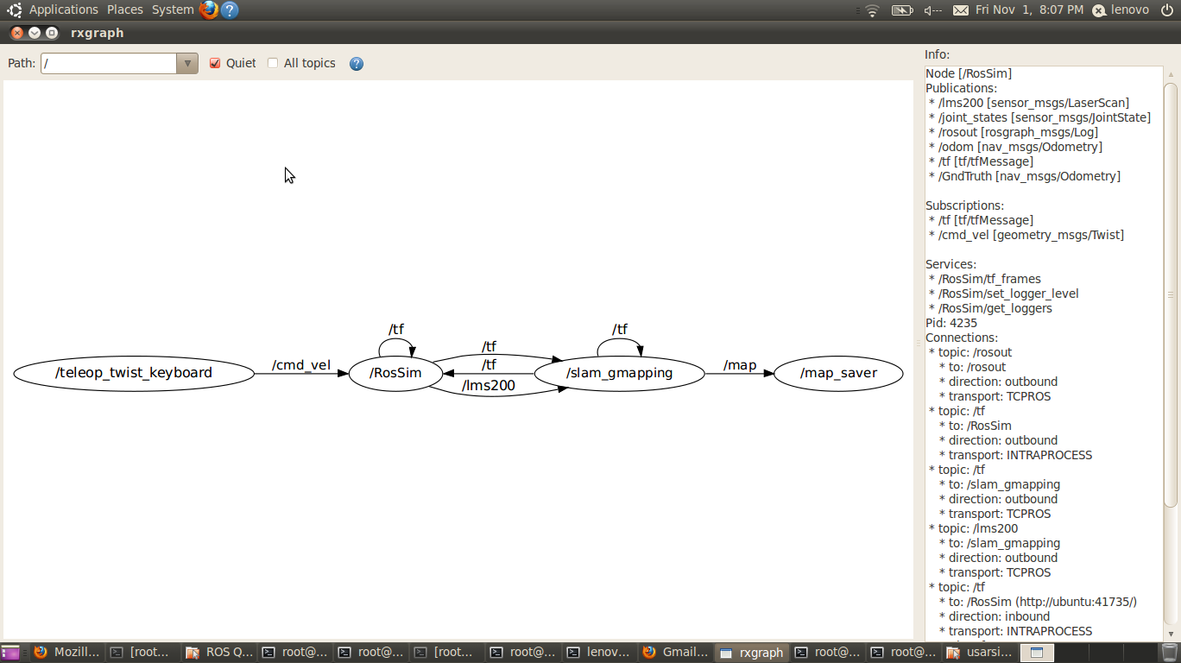Click the Pid: 4235 line
The height and width of the screenshot is (663, 1181).
(x=951, y=323)
